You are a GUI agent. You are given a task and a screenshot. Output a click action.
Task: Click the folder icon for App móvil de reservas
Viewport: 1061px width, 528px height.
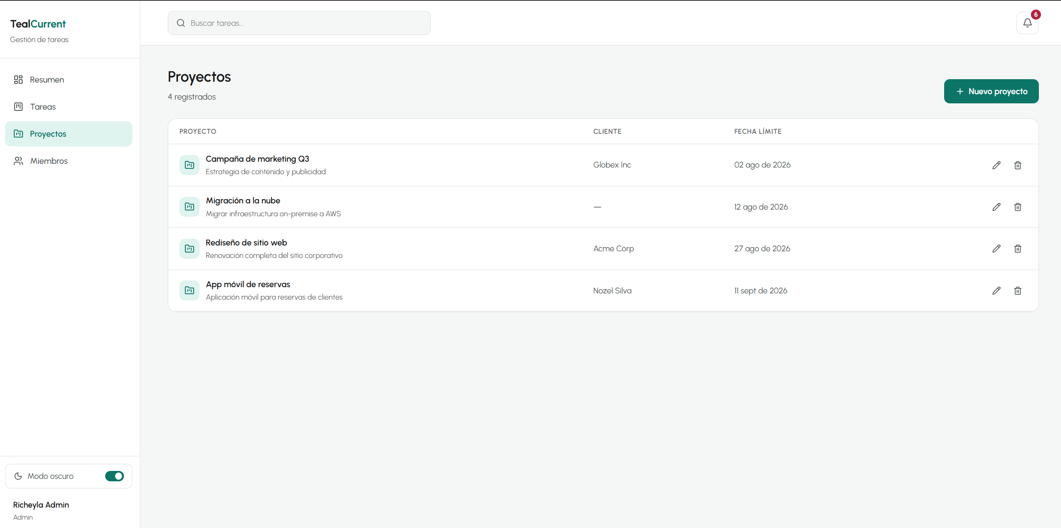pos(189,290)
